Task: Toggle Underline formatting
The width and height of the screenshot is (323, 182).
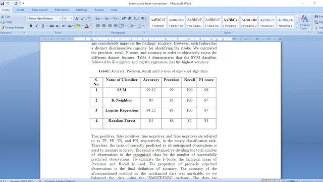Action: coord(42,26)
